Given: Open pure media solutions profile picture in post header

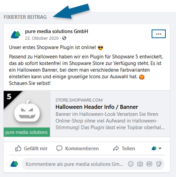Looking at the screenshot, I should coord(16,35).
